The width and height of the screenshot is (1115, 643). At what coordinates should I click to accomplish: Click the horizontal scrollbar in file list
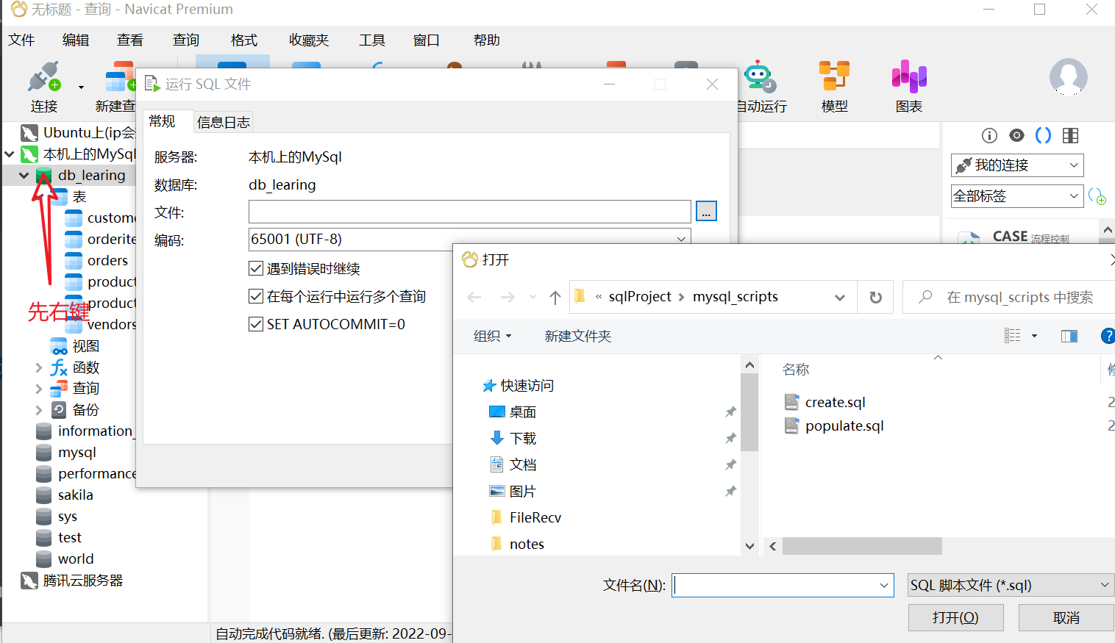click(862, 546)
